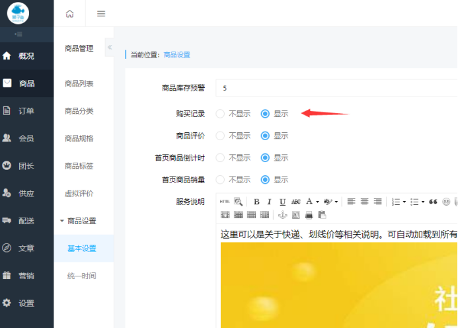The image size is (458, 328).
Task: Open 订单 in the left sidebar
Action: pyautogui.click(x=26, y=111)
